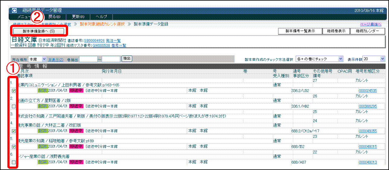Click the 巻号形態区分 column header
Screen dimensions: 389x170
point(368,71)
